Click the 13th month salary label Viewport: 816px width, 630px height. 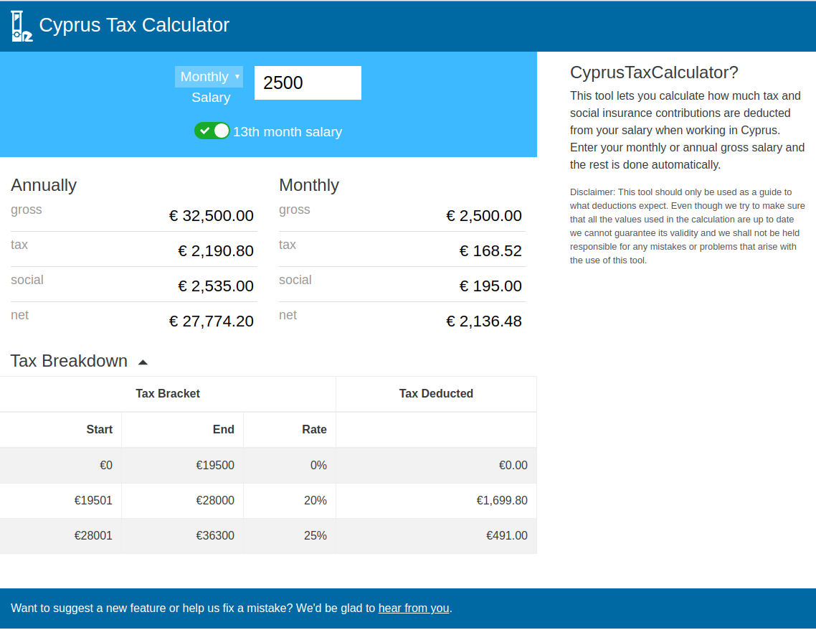click(288, 132)
